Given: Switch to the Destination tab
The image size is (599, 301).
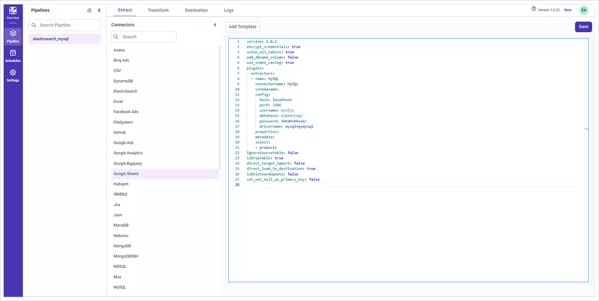Looking at the screenshot, I should 196,10.
